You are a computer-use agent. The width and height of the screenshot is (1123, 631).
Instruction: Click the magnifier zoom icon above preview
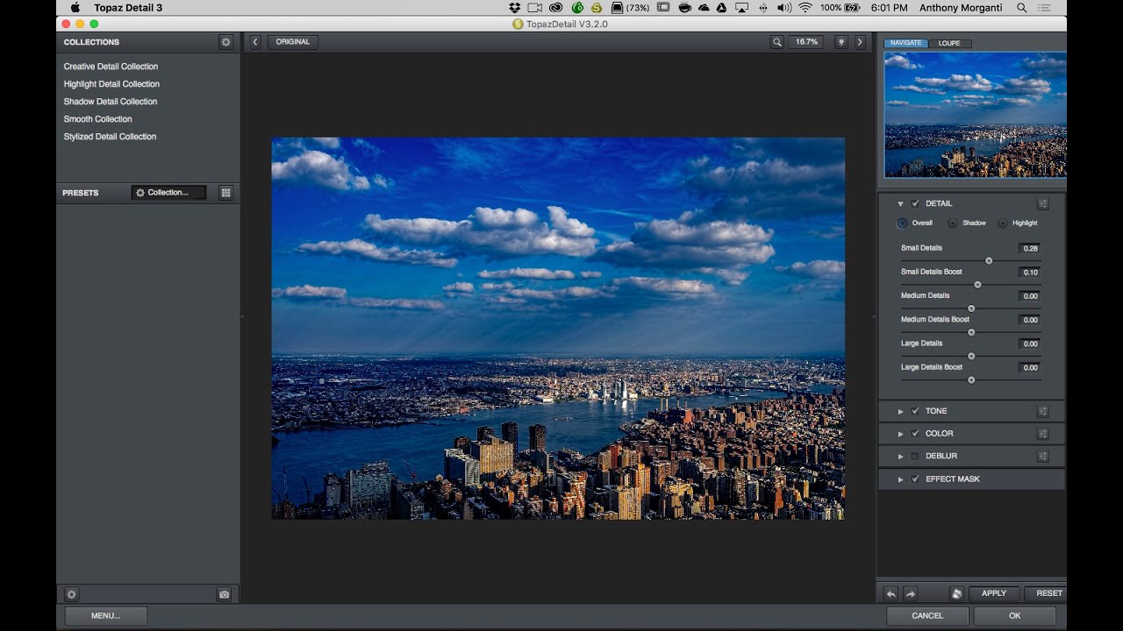point(776,42)
